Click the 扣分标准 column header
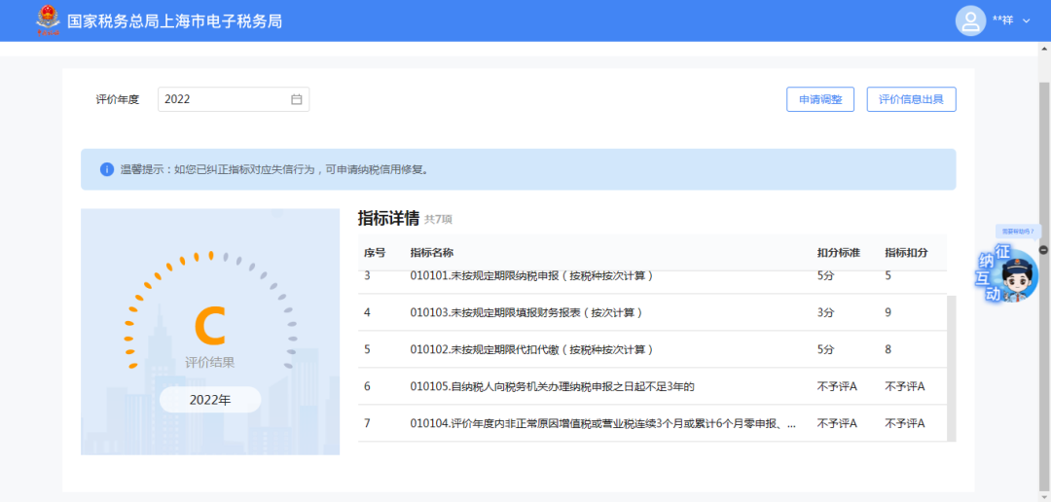 pyautogui.click(x=839, y=253)
